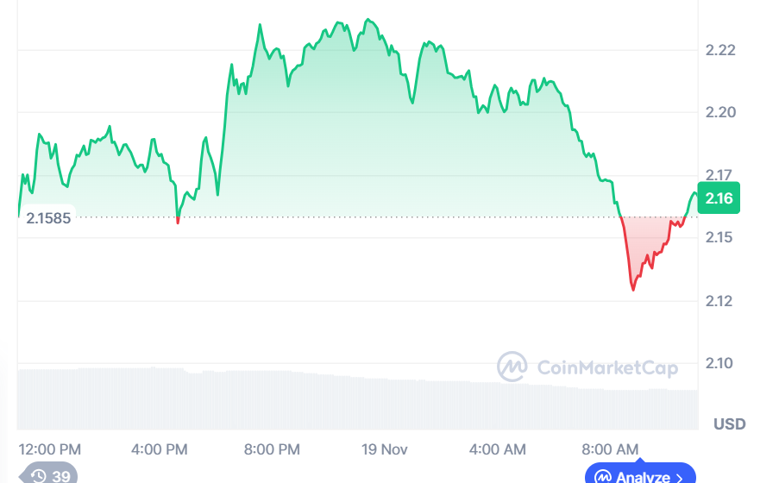
Task: Click the USD currency label
Action: [x=729, y=423]
